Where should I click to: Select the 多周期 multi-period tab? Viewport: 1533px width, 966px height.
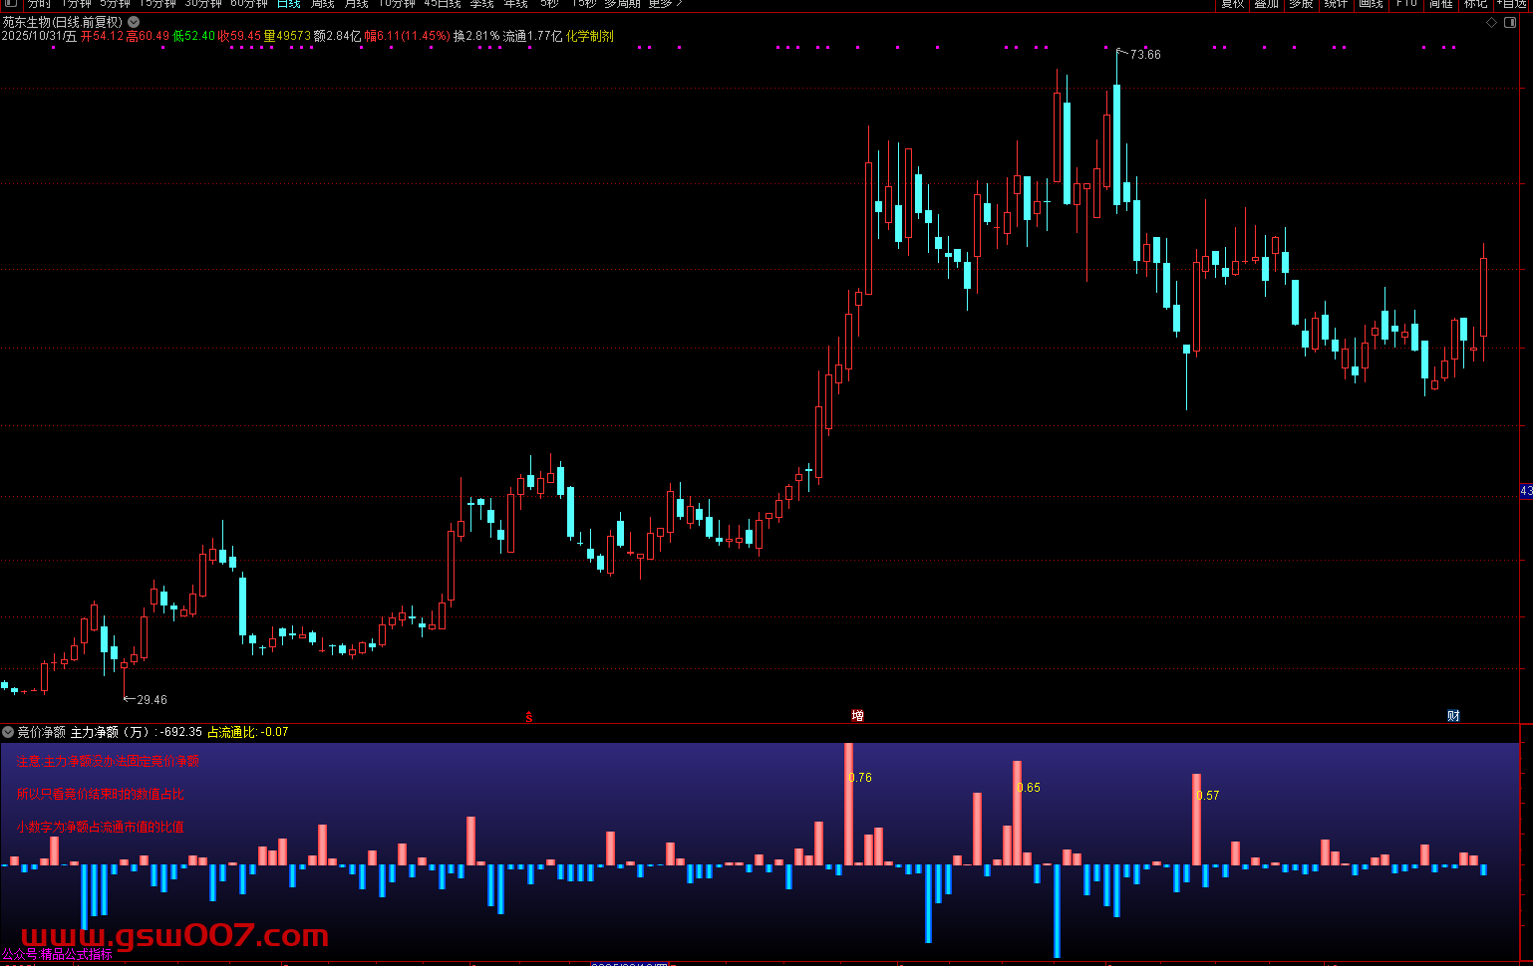622,4
